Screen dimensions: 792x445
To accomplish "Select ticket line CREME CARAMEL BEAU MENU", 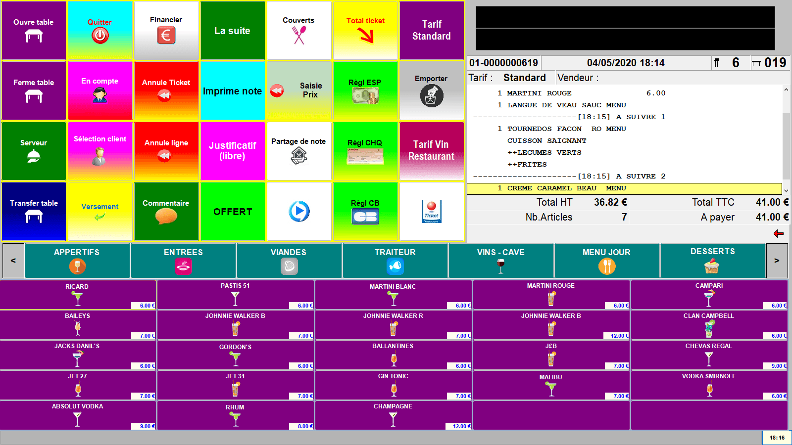I will pos(624,188).
